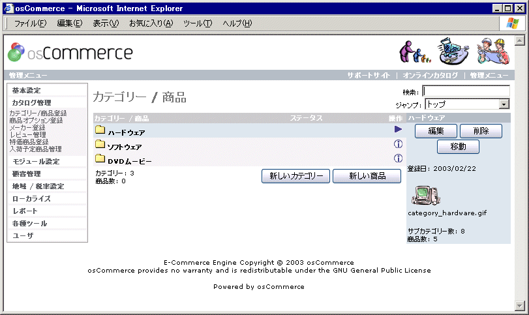Open the お気に入り(A) menu
The height and width of the screenshot is (315, 529).
pos(151,23)
